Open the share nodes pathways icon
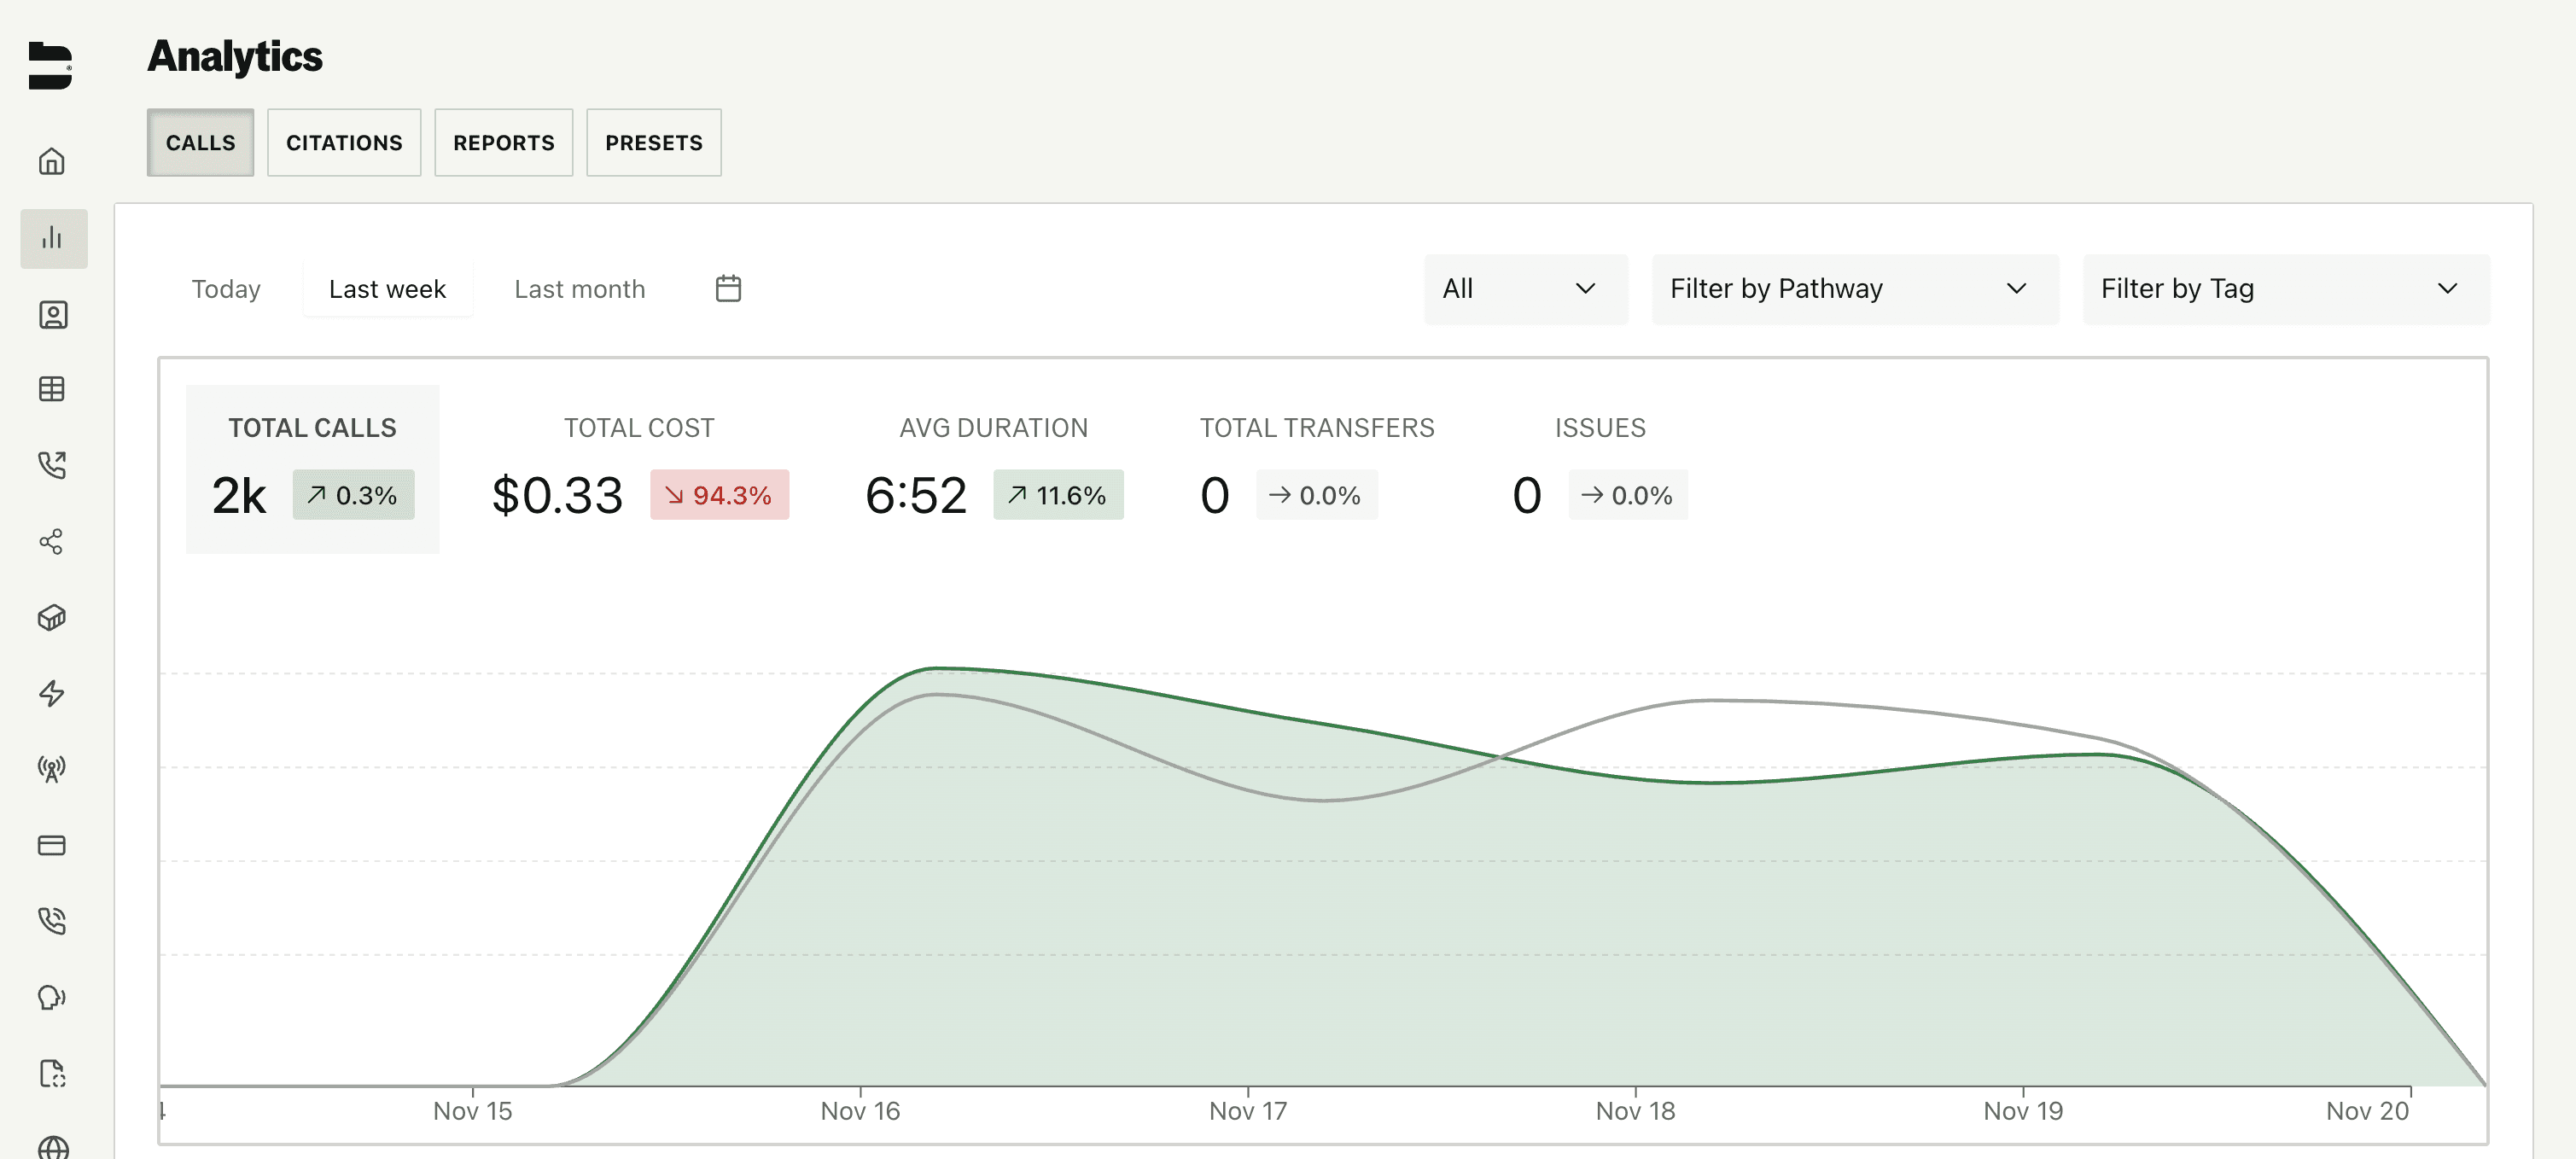The image size is (2576, 1159). (52, 541)
